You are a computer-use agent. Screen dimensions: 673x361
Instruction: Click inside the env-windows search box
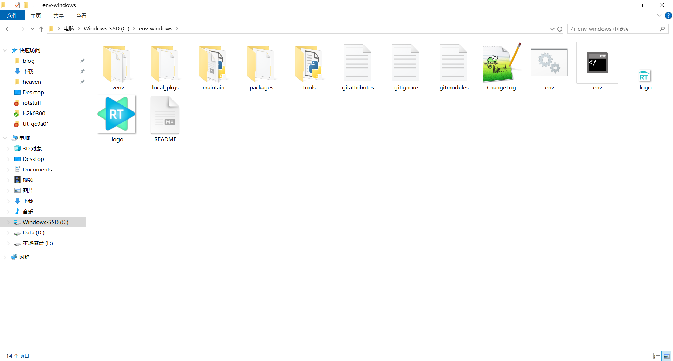click(x=613, y=29)
